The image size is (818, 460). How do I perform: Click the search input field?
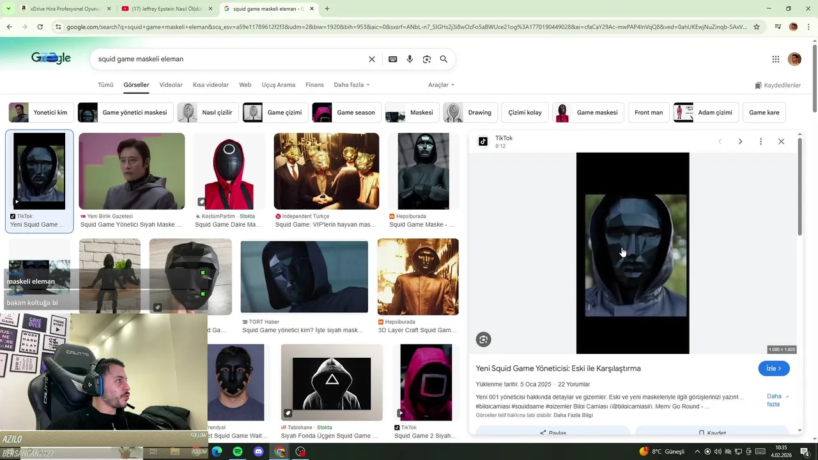[x=230, y=59]
